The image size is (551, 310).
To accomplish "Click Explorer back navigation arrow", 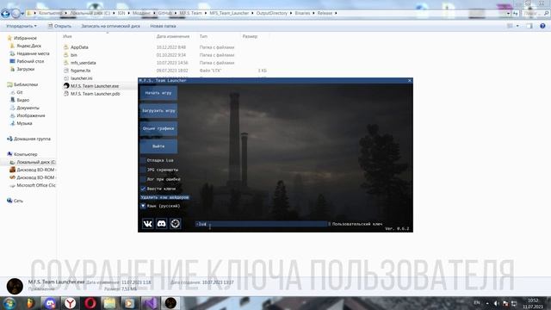I will [x=5, y=14].
